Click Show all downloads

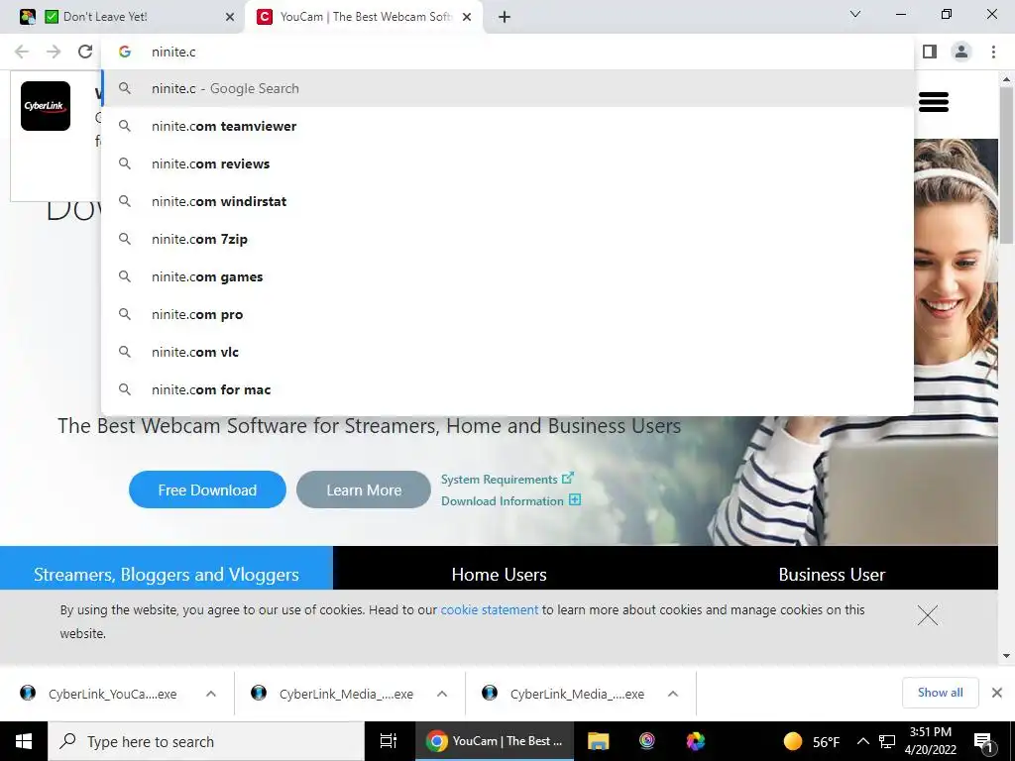pos(940,693)
